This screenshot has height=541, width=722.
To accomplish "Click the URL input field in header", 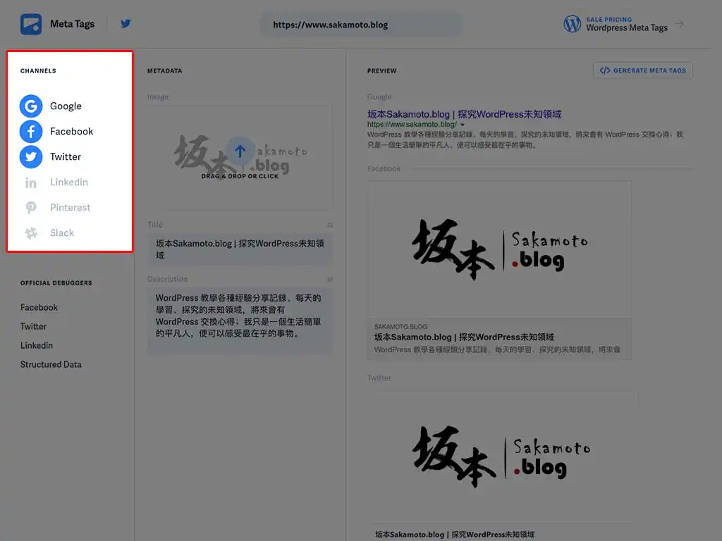I will click(x=361, y=25).
